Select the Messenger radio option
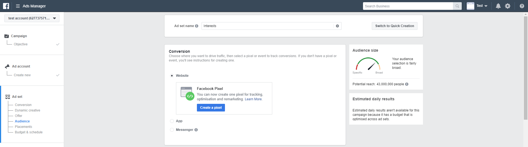Screen dimensions: 528x147 pos(172,130)
